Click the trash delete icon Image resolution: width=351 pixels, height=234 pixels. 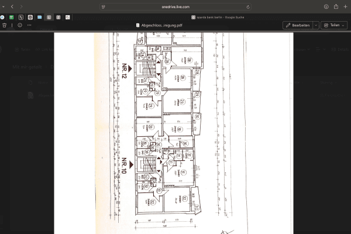pos(5,25)
